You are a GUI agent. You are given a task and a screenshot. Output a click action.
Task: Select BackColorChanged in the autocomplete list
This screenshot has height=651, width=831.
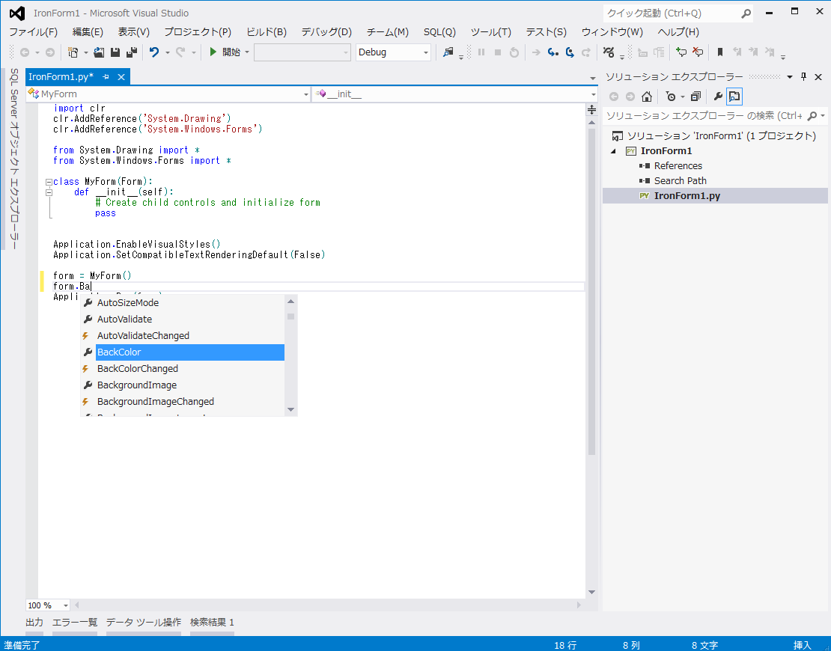point(183,369)
